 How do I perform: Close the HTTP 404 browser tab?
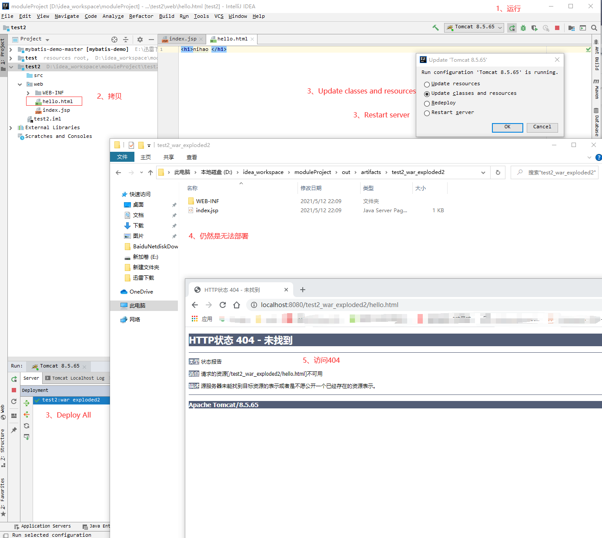(x=286, y=290)
